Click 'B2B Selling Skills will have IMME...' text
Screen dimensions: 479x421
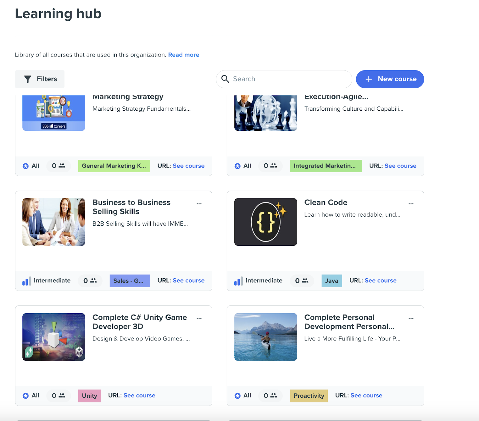click(140, 224)
